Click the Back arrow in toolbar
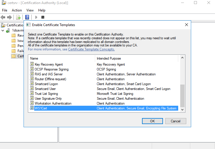Viewport: 215px width, 149px height. [3, 17]
